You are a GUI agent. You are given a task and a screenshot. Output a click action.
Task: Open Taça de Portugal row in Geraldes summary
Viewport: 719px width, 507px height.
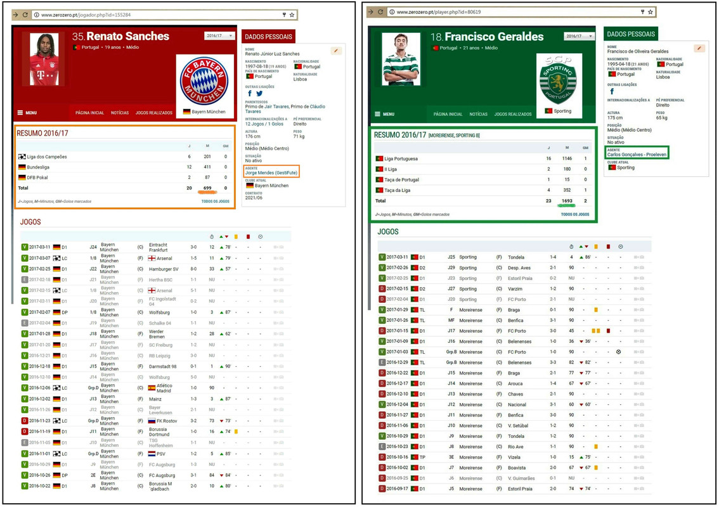point(483,180)
